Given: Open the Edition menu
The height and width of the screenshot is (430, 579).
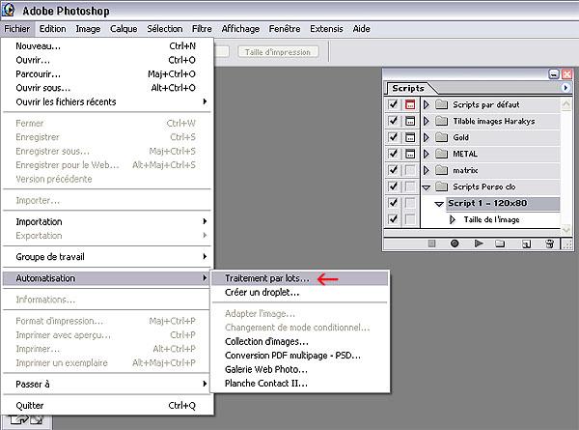Looking at the screenshot, I should (x=52, y=29).
